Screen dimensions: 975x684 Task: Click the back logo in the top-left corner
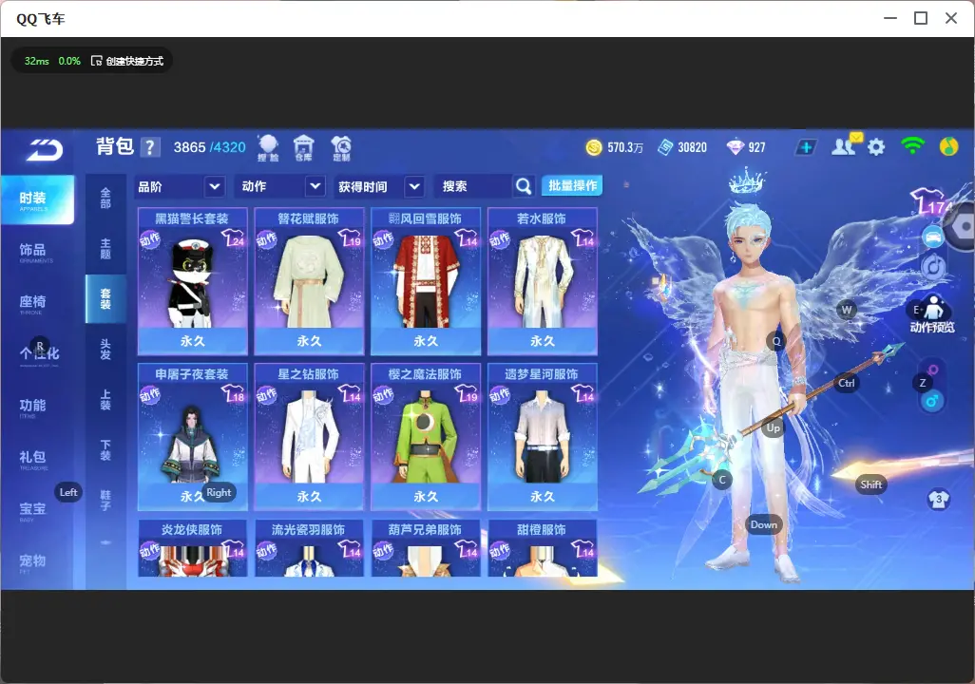click(44, 150)
